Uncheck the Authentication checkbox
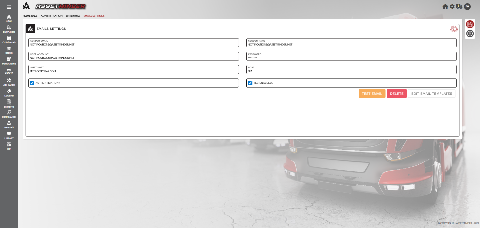Viewport: 480px width, 228px height. [32, 83]
